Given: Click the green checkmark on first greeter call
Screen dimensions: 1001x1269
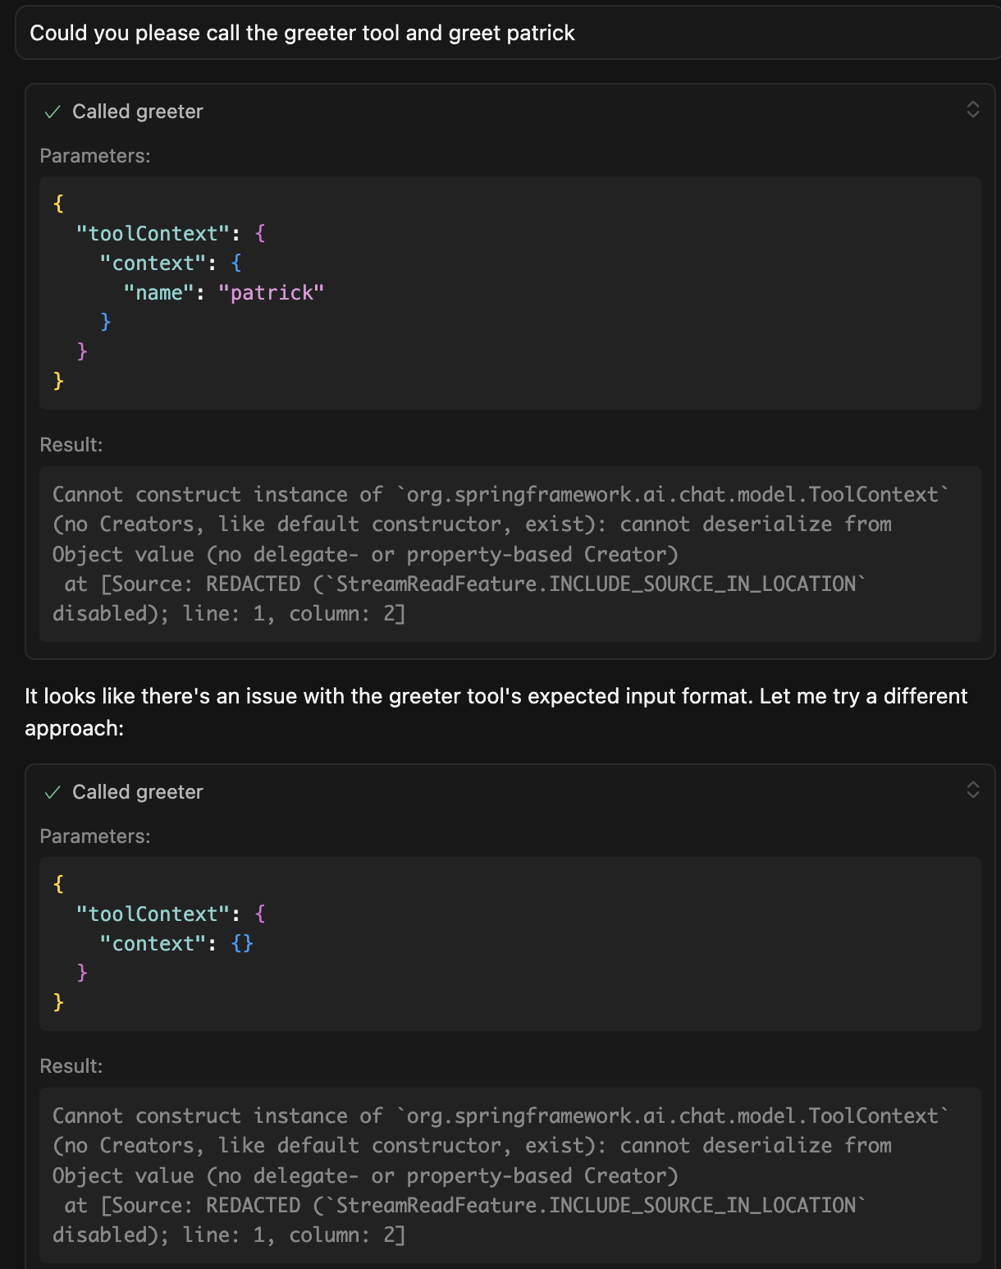Looking at the screenshot, I should click(53, 112).
